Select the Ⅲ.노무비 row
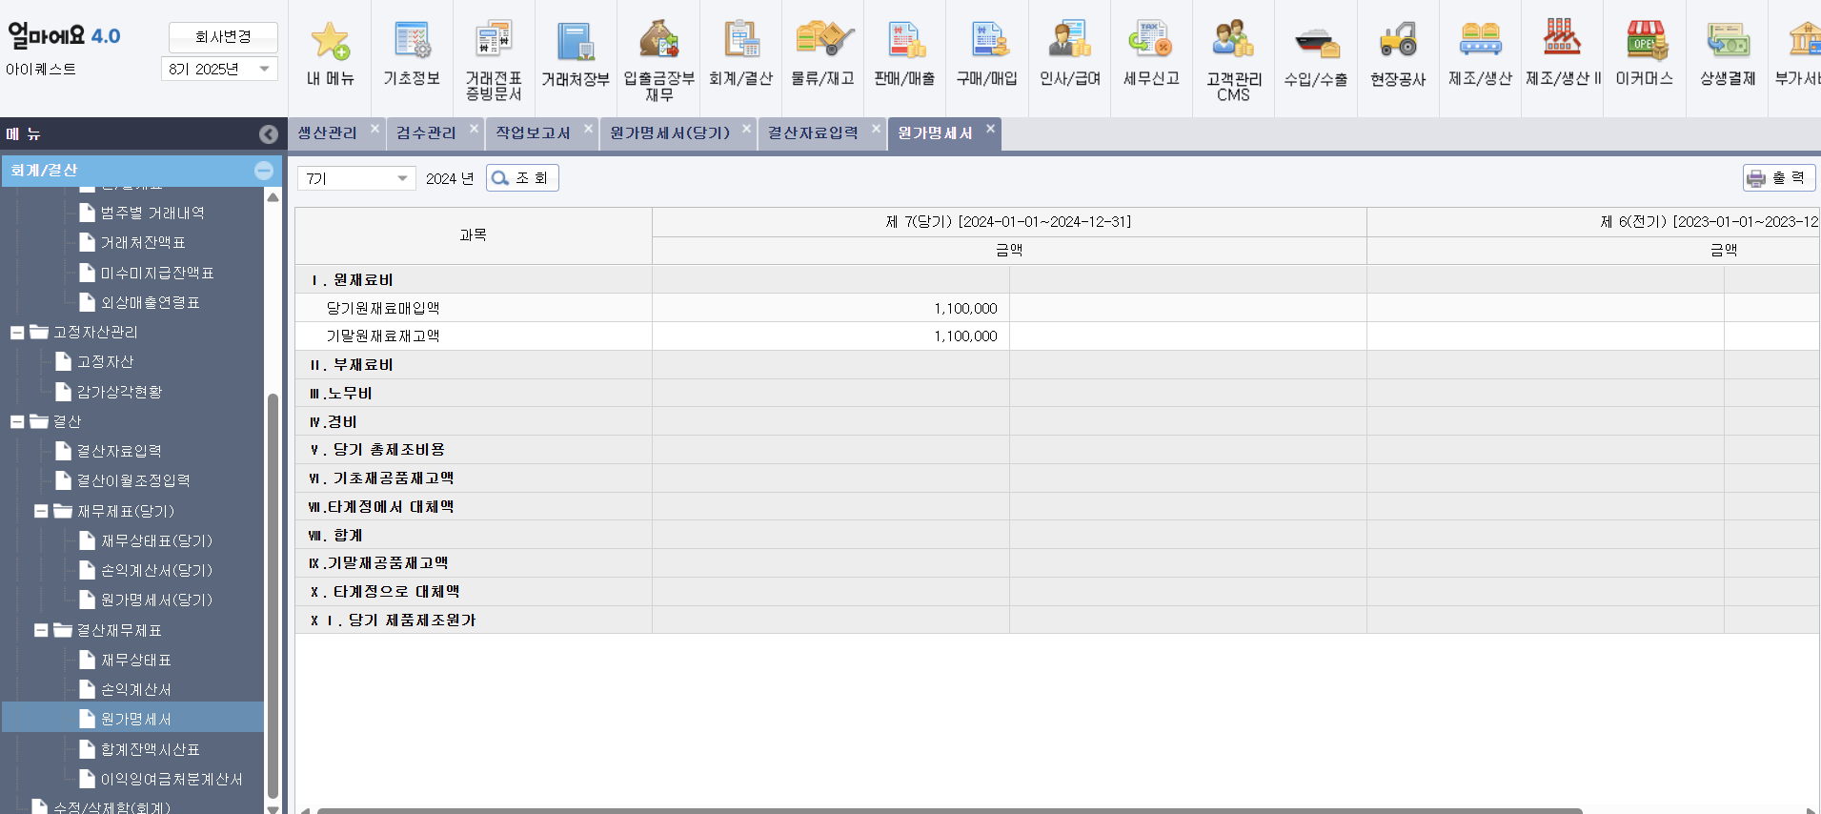Screen dimensions: 1821x814 (x=1057, y=393)
